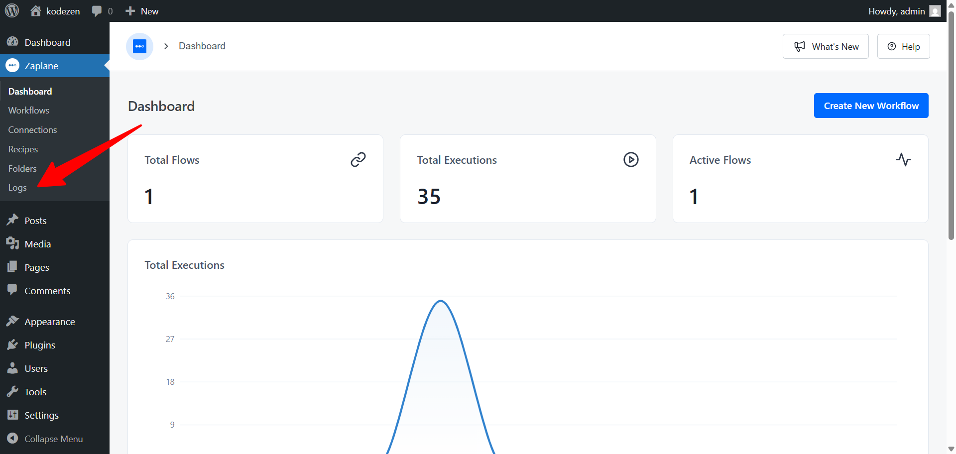Image resolution: width=956 pixels, height=454 pixels.
Task: Click the New link in admin bar
Action: (x=149, y=11)
